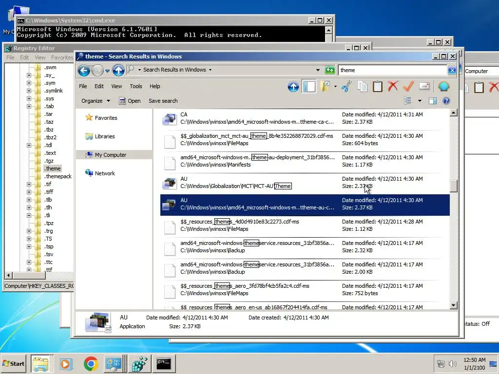Screen dimensions: 499x374
Task: Click the envelope mail toolbar icon
Action: [x=424, y=86]
